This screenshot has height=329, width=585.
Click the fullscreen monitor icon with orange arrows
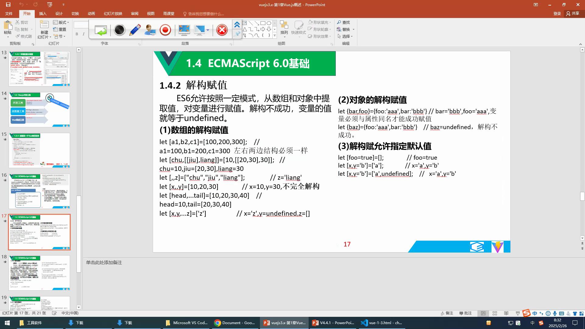184,30
